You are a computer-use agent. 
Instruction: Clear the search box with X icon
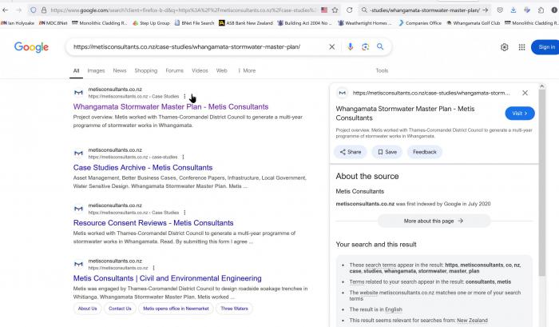pyautogui.click(x=332, y=47)
